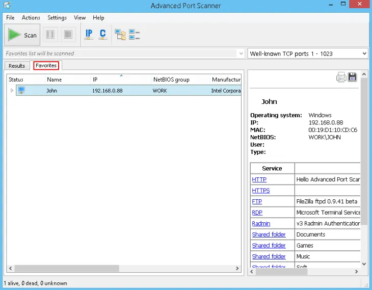Screen dimensions: 372x290
Task: Click the floppy disk save icon
Action: tap(352, 77)
